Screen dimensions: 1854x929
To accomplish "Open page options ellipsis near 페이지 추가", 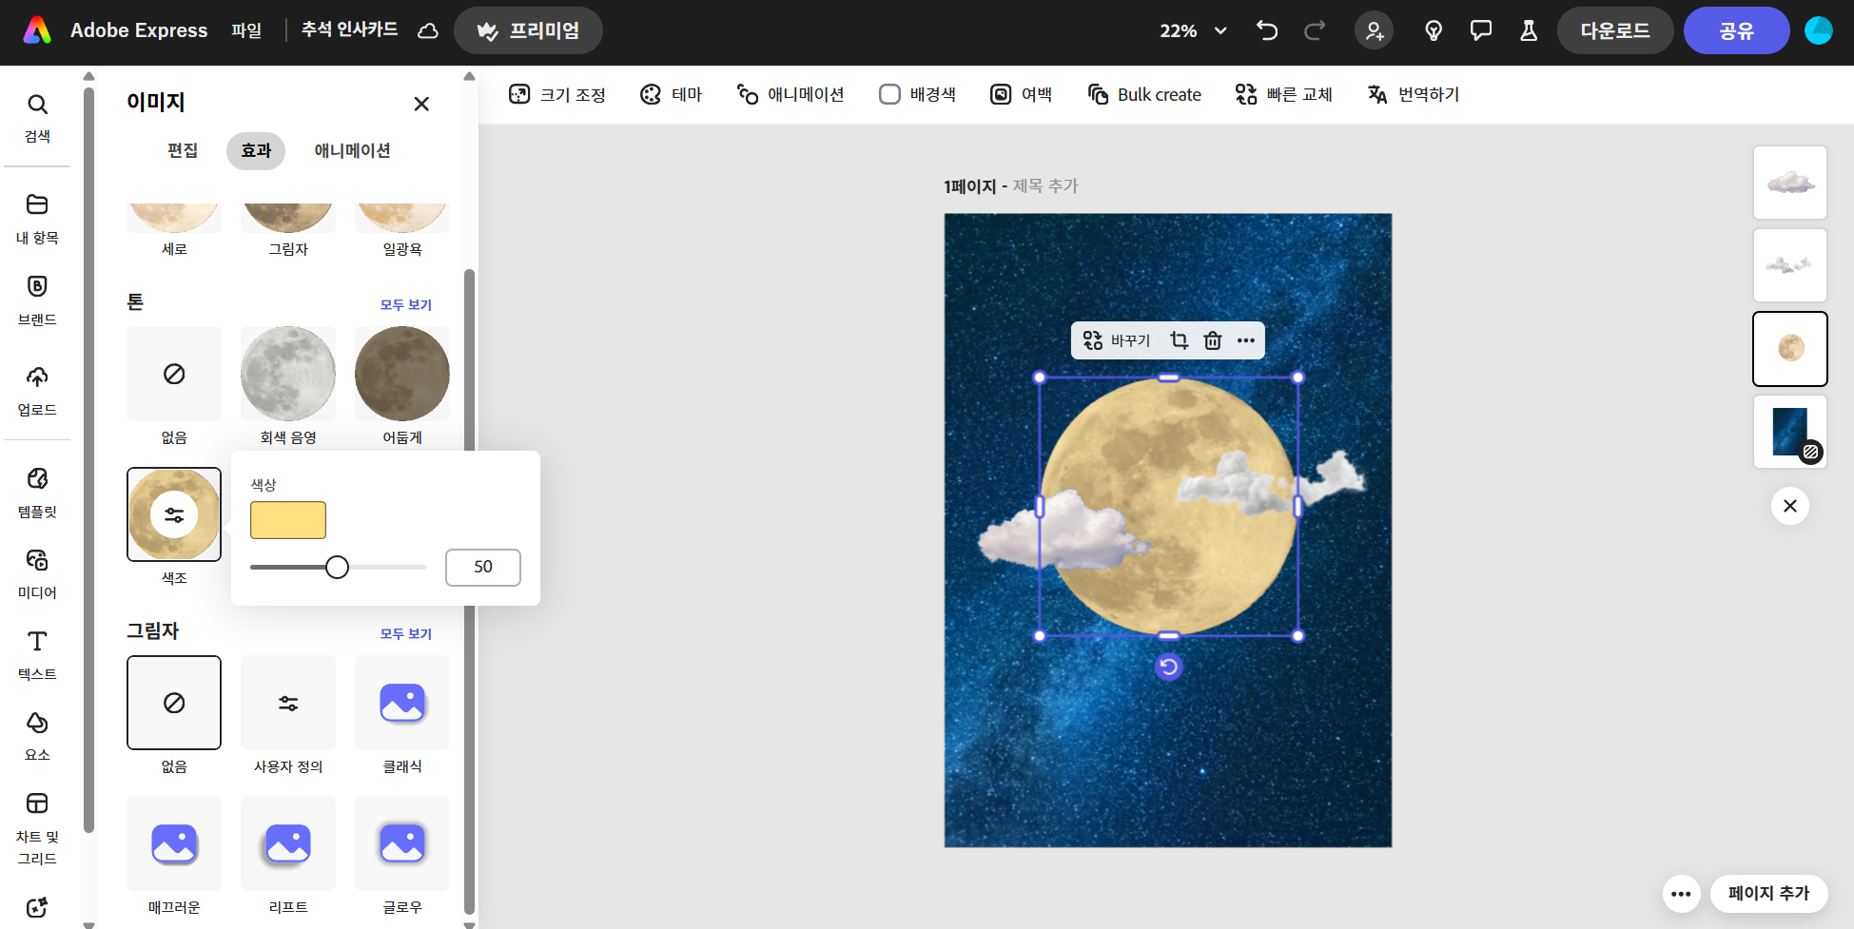I will pyautogui.click(x=1681, y=894).
